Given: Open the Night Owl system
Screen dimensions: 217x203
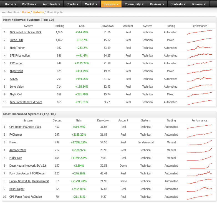Looking at the screenshot, I should pos(16,94).
